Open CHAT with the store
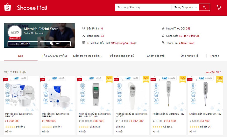The image size is (227, 137). tap(55, 44)
